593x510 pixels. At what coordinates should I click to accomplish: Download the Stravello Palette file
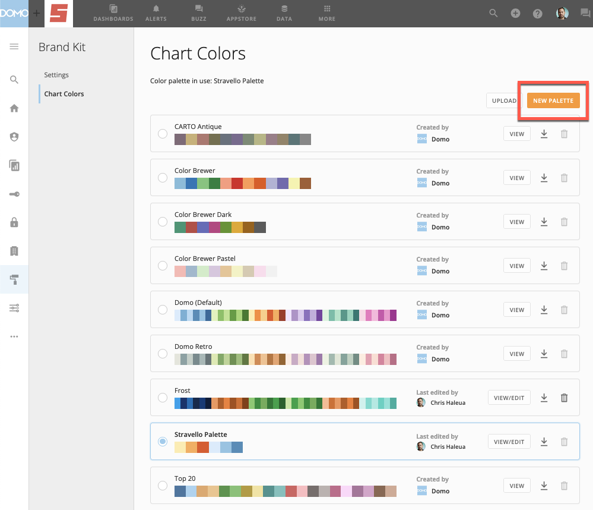click(x=544, y=442)
